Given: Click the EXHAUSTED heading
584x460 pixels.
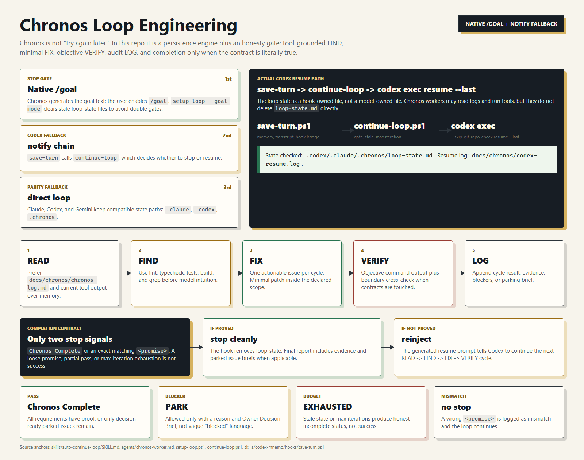Looking at the screenshot, I should (x=327, y=407).
